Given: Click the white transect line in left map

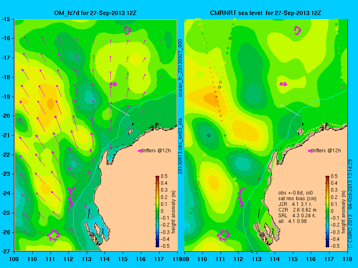Looking at the screenshot, I should point(120,110).
